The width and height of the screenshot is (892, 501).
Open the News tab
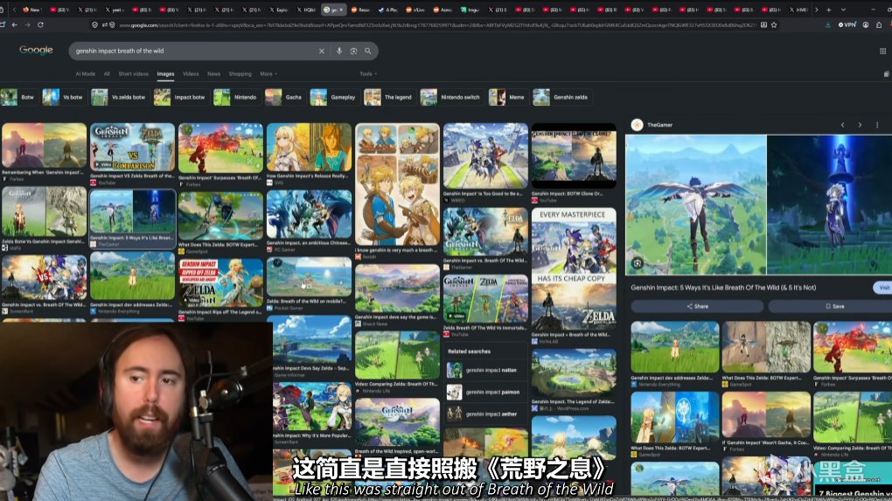click(214, 74)
